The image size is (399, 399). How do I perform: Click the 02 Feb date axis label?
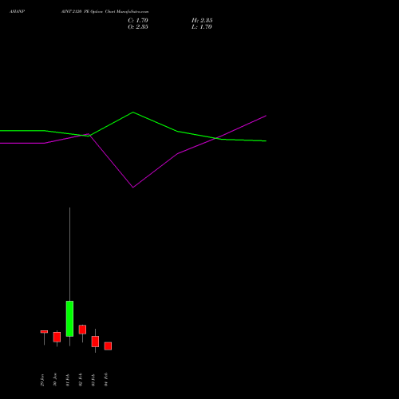coord(81,380)
